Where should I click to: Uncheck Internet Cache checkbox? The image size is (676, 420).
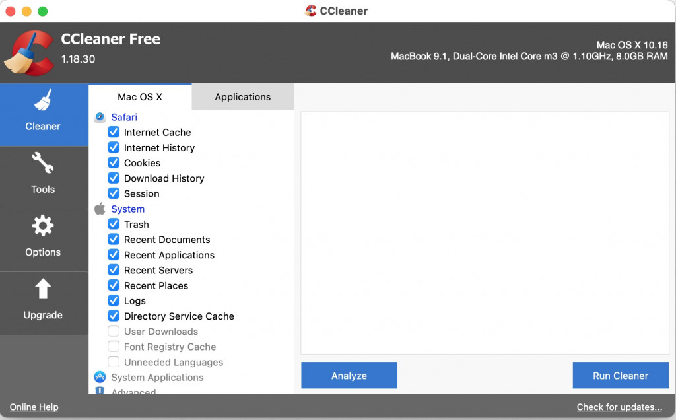tap(114, 132)
